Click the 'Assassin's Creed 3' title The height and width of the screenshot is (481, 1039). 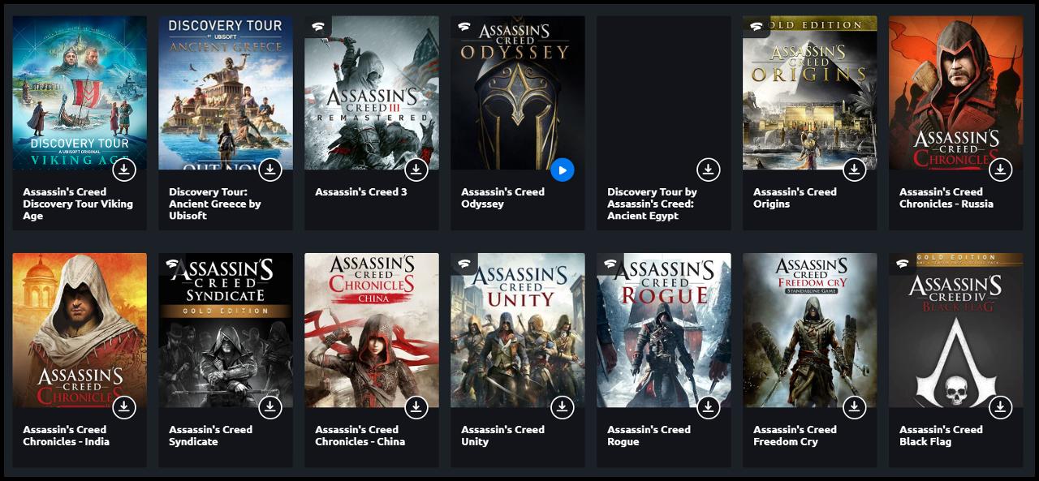click(361, 192)
